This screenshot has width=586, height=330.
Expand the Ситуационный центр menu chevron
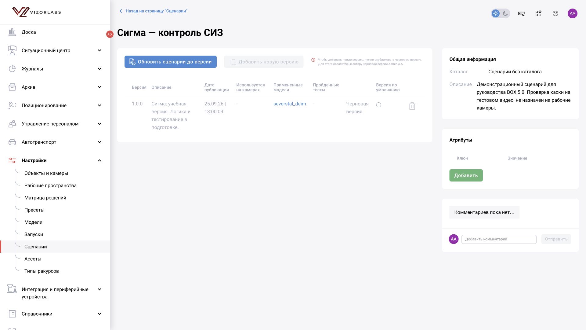pyautogui.click(x=99, y=50)
